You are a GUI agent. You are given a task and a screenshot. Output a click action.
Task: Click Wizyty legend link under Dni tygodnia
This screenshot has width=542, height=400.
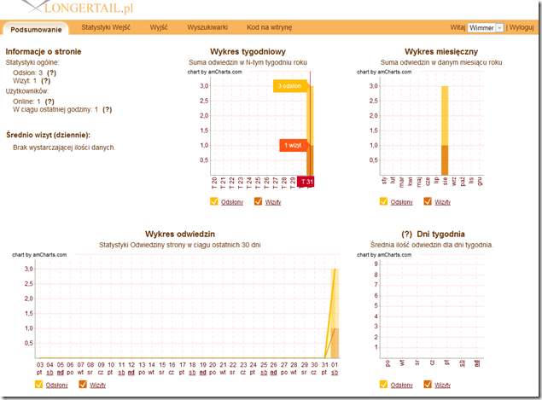click(x=442, y=385)
